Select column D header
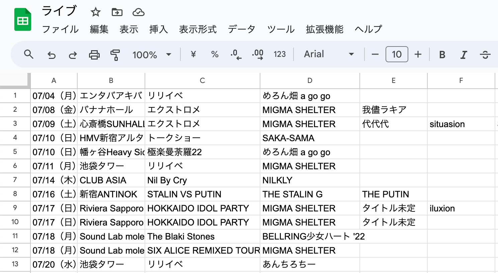498x273 pixels. 310,81
